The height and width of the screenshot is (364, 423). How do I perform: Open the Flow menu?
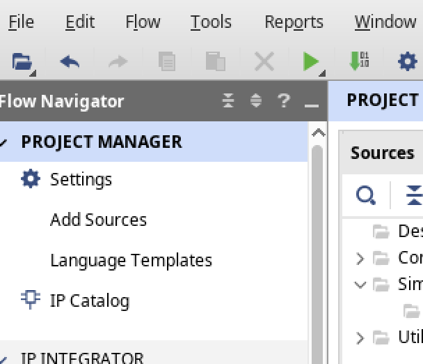[x=143, y=22]
